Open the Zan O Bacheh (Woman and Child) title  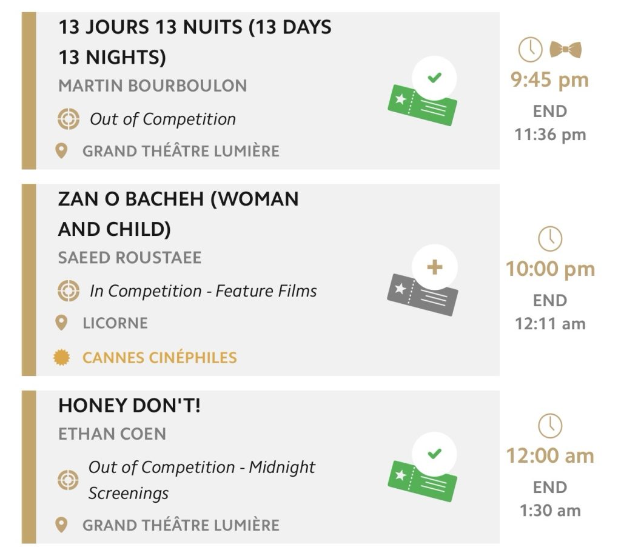click(x=178, y=214)
